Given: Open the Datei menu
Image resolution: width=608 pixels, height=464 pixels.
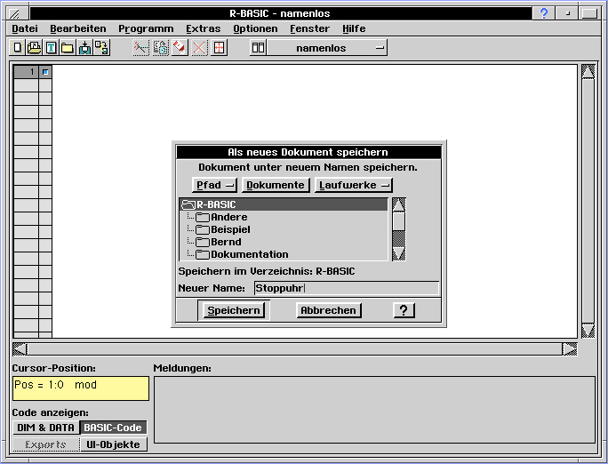Looking at the screenshot, I should tap(25, 28).
